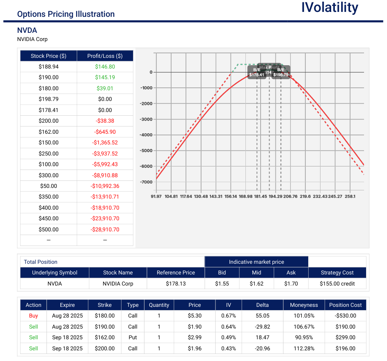Click the "Stock Price ($)" column header

click(48, 56)
